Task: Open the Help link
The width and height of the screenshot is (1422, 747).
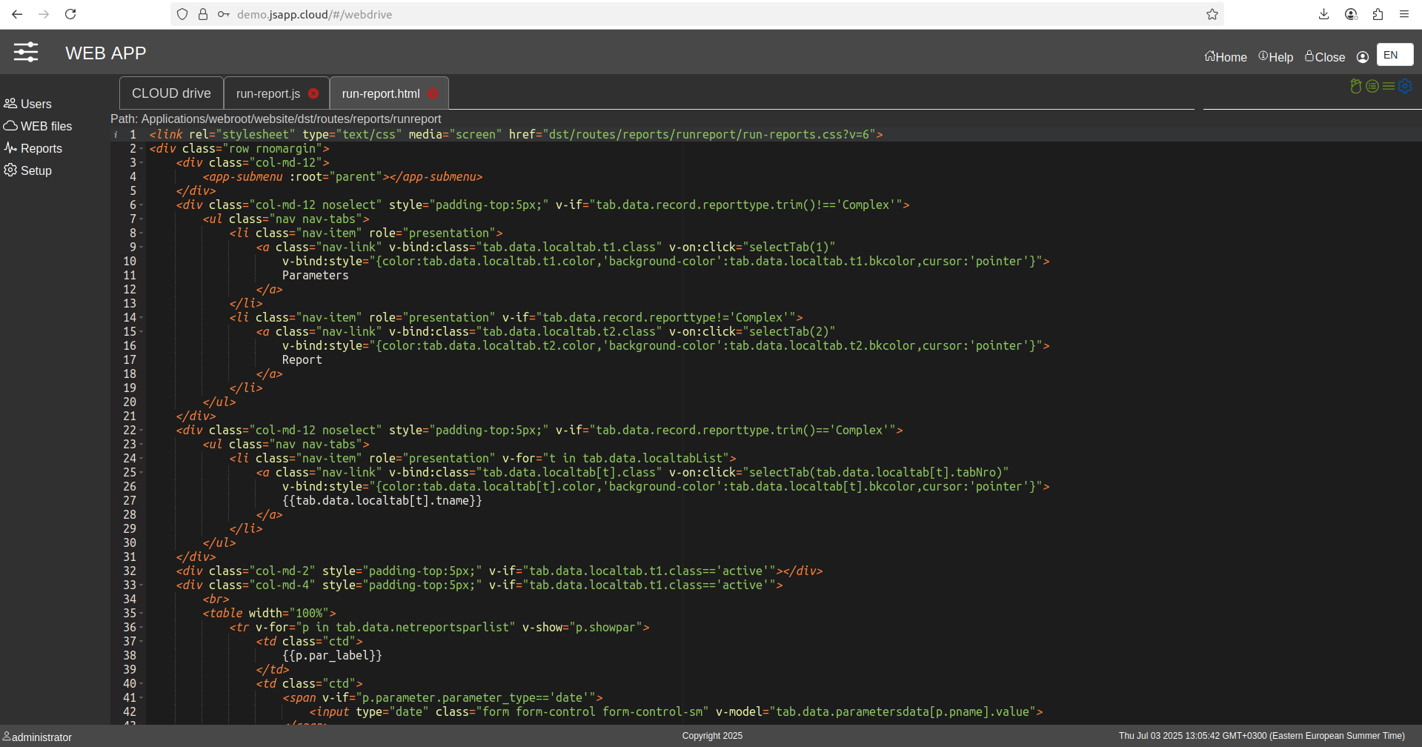Action: coord(1280,57)
